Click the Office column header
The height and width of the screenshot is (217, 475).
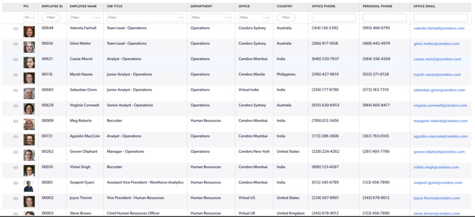pos(244,6)
